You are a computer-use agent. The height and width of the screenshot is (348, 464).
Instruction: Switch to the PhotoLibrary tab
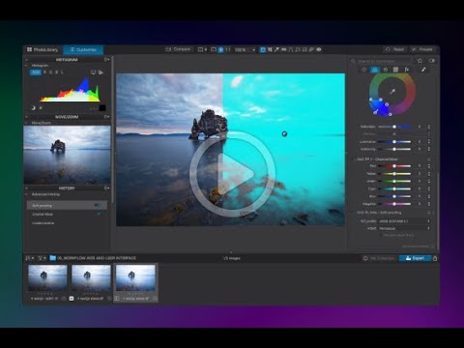[43, 49]
